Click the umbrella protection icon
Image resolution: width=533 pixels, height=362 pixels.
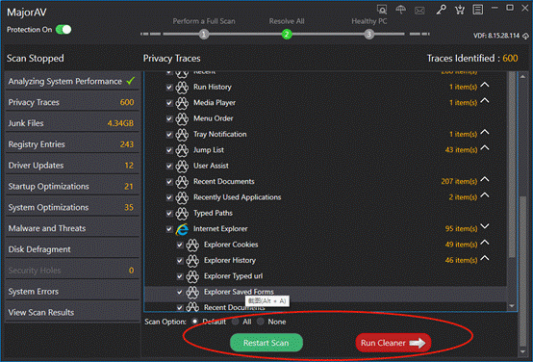[x=401, y=10]
